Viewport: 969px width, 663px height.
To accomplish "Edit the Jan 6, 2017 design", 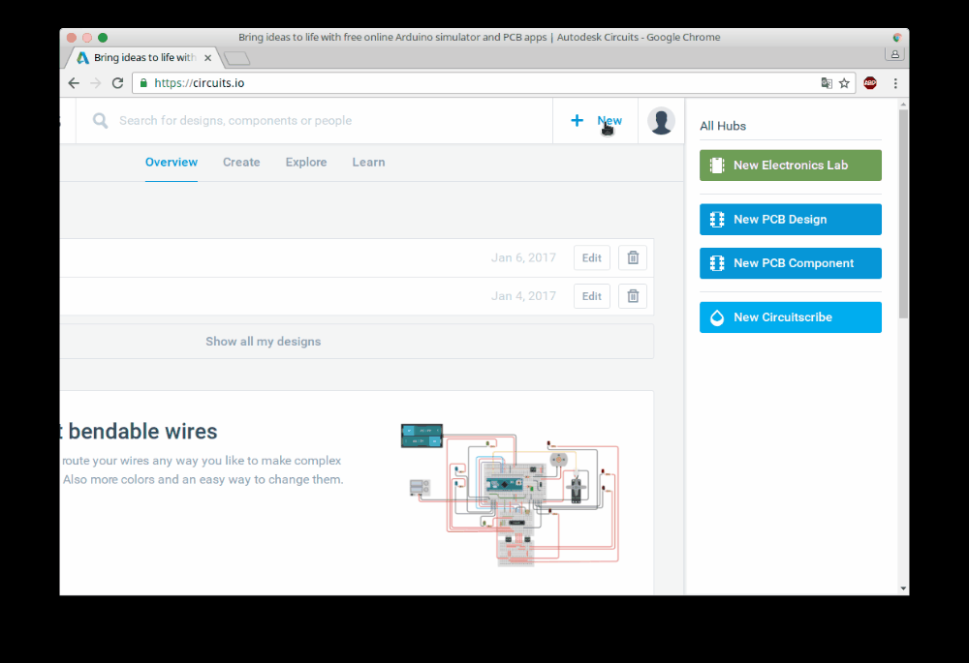I will tap(591, 258).
